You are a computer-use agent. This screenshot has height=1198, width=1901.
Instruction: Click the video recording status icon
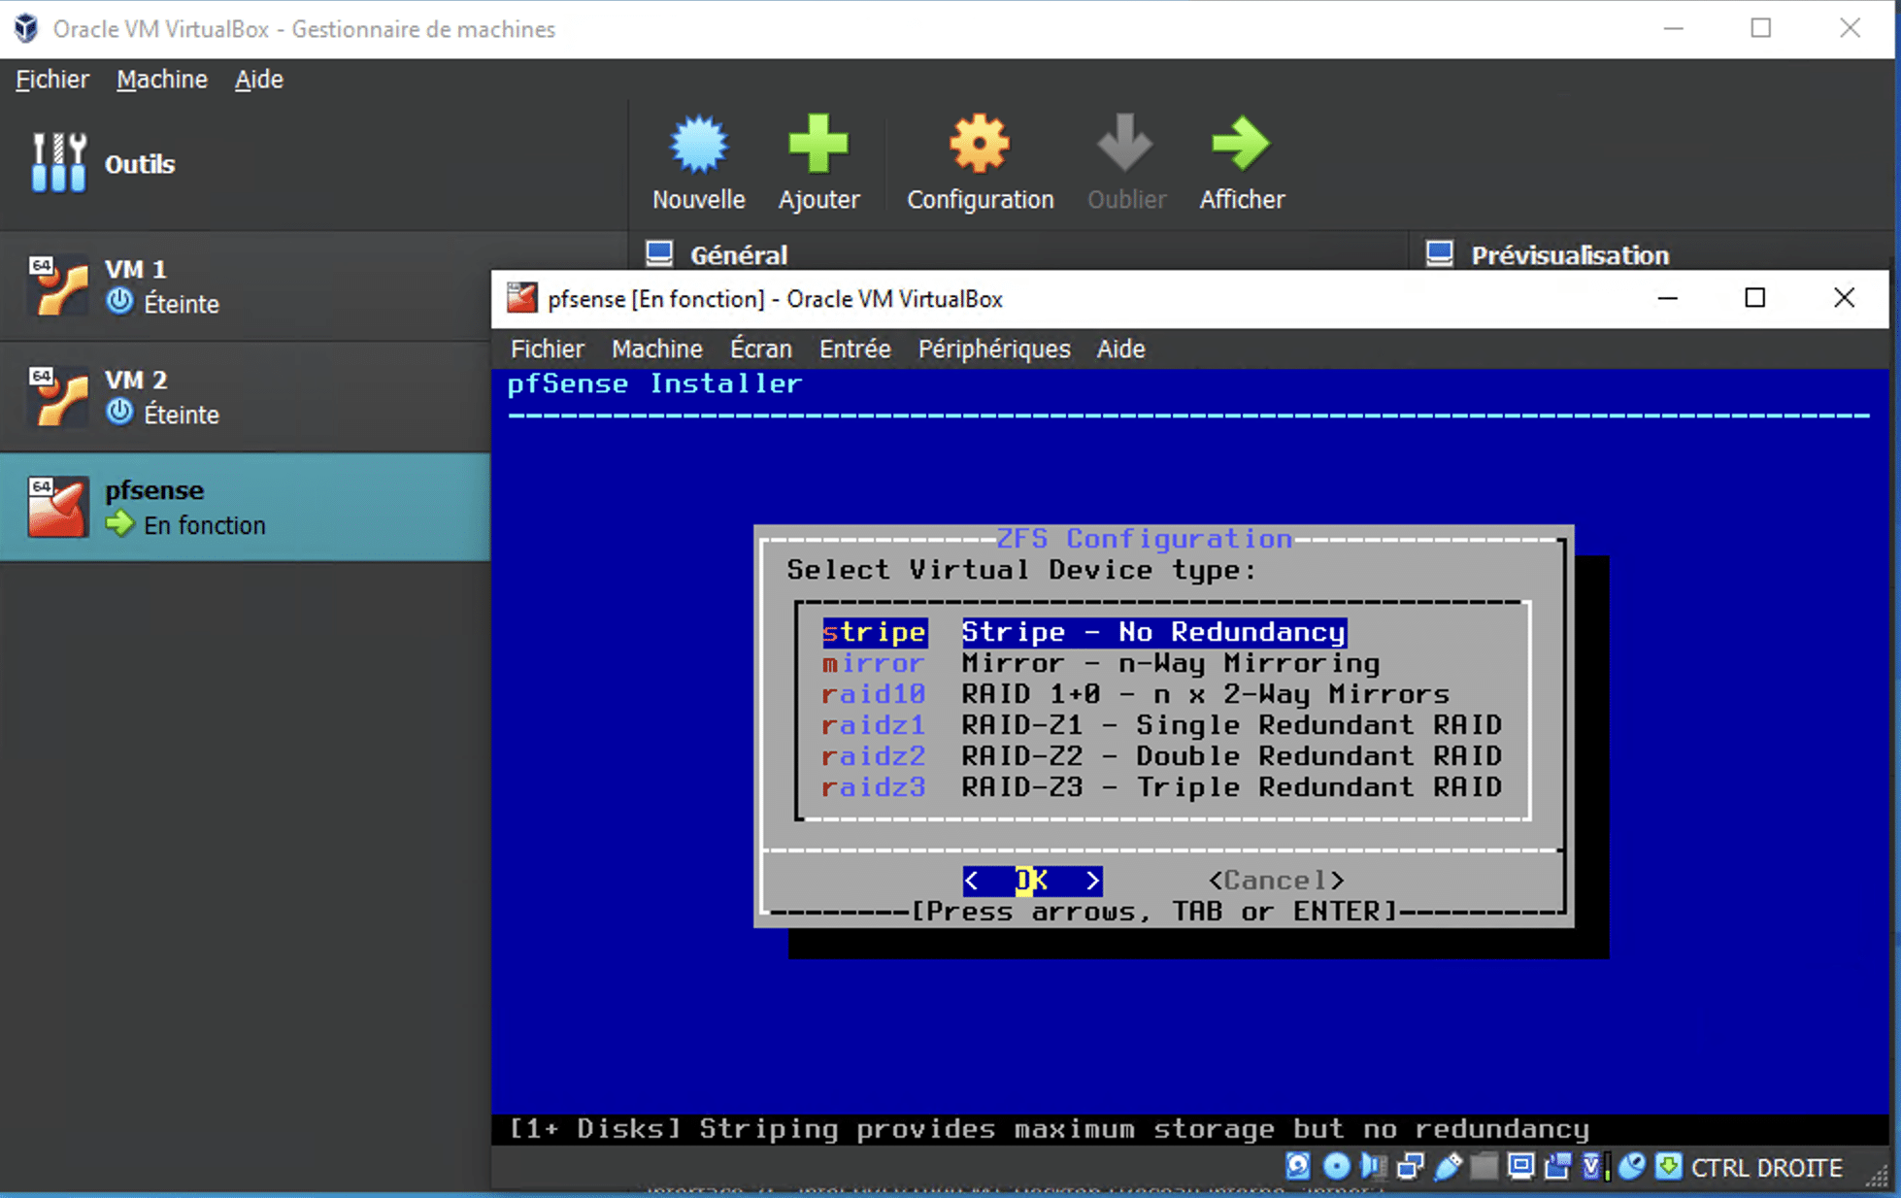coord(1558,1167)
